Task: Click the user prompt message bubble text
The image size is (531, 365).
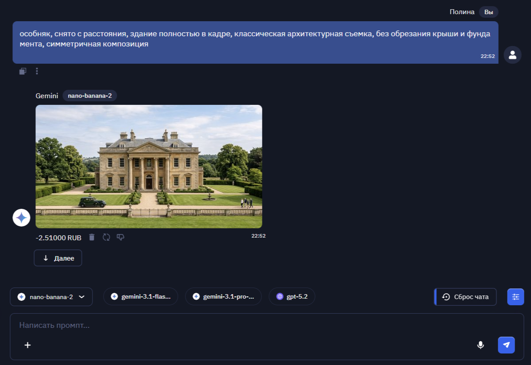Action: coord(255,39)
